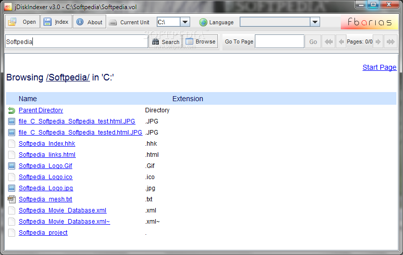The width and height of the screenshot is (403, 255).
Task: Click the Search binoculars button
Action: tap(165, 41)
